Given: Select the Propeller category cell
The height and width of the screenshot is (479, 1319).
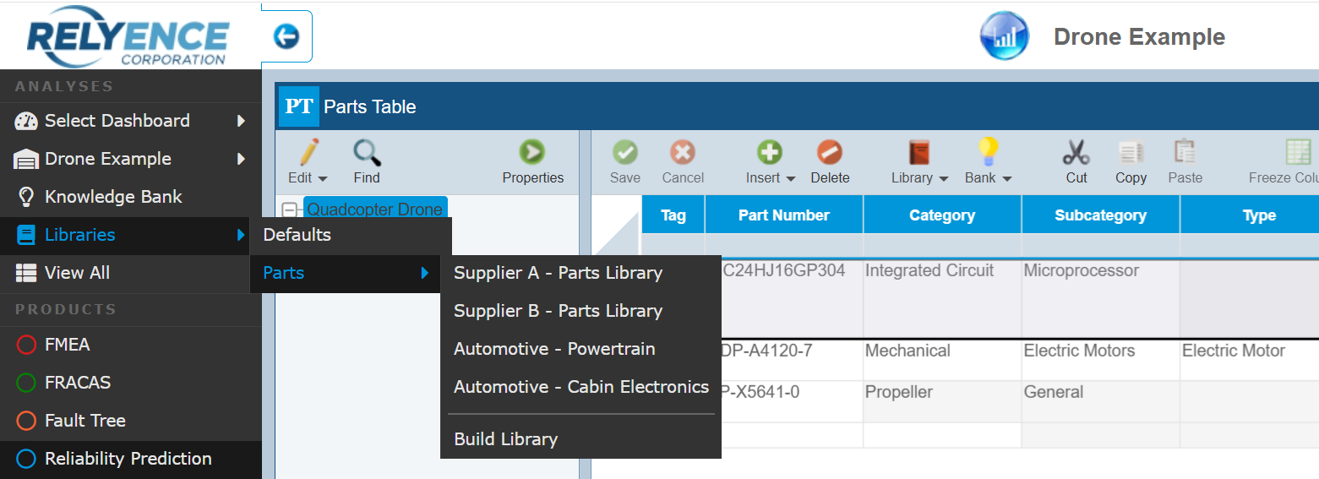Looking at the screenshot, I should (942, 401).
